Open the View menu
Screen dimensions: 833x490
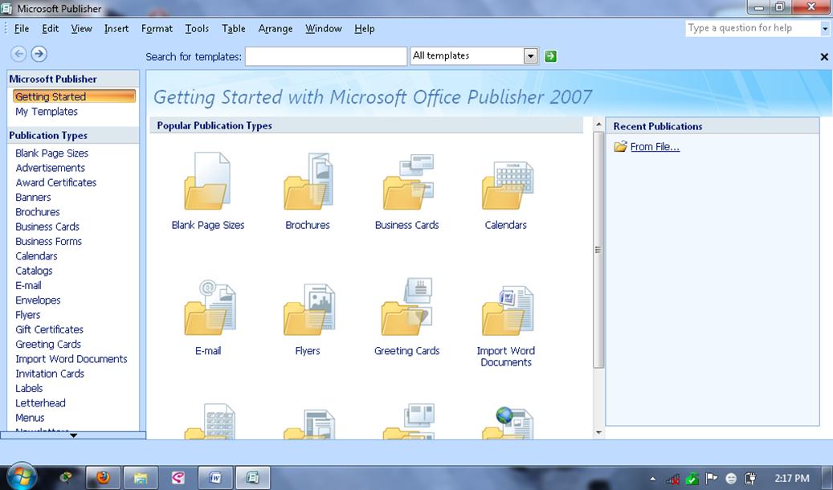81,29
